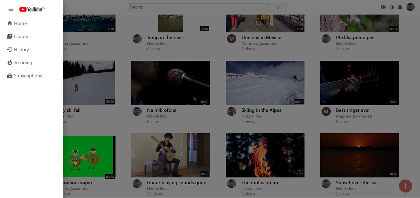
Task: Click the History clock icon
Action: click(x=10, y=49)
